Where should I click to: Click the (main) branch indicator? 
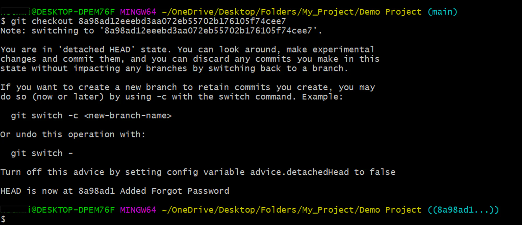(442, 12)
